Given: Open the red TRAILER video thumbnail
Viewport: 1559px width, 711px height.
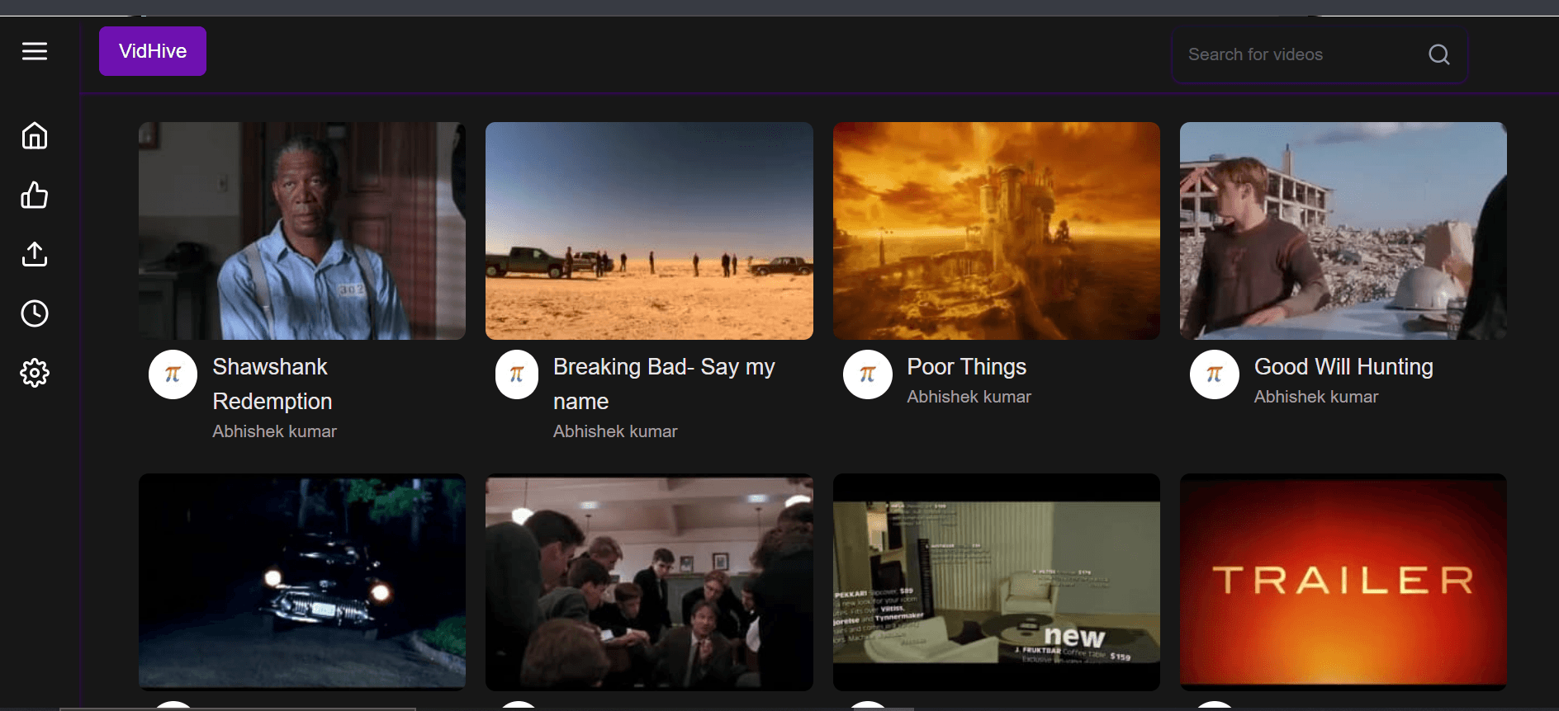Looking at the screenshot, I should click(x=1343, y=582).
